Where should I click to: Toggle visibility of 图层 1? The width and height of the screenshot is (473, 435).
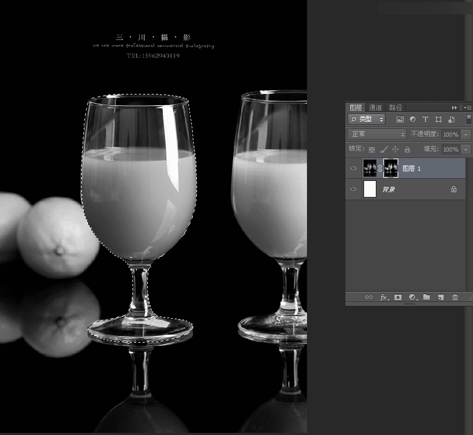coord(353,168)
